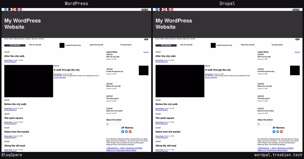Screen dimensions: 304x159
Task: Click Continue Reading under 'A walk through the city', WordPress
Action: (x=60, y=77)
